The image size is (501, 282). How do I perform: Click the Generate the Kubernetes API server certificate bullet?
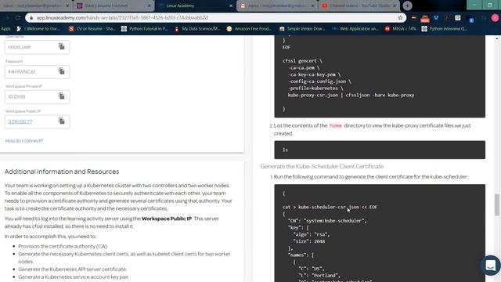pos(72,269)
